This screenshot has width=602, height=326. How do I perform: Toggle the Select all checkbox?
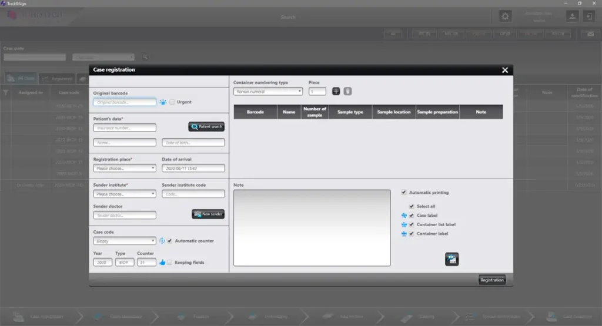point(412,206)
